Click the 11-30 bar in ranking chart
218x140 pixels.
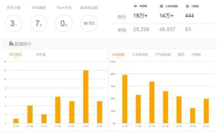coord(58,110)
